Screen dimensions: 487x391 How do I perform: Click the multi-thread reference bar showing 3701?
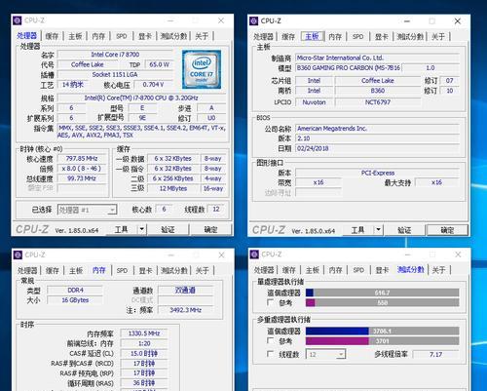383,341
